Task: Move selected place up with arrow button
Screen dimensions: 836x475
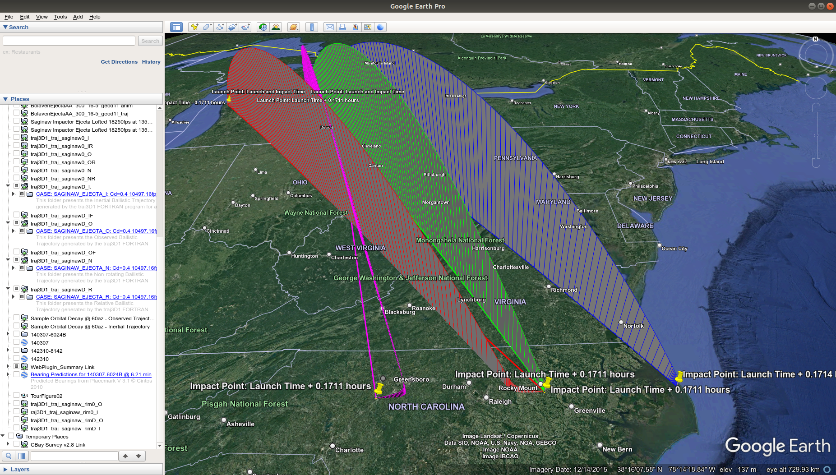Action: [x=125, y=456]
